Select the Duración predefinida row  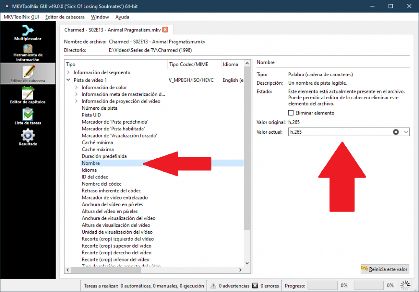pos(104,156)
